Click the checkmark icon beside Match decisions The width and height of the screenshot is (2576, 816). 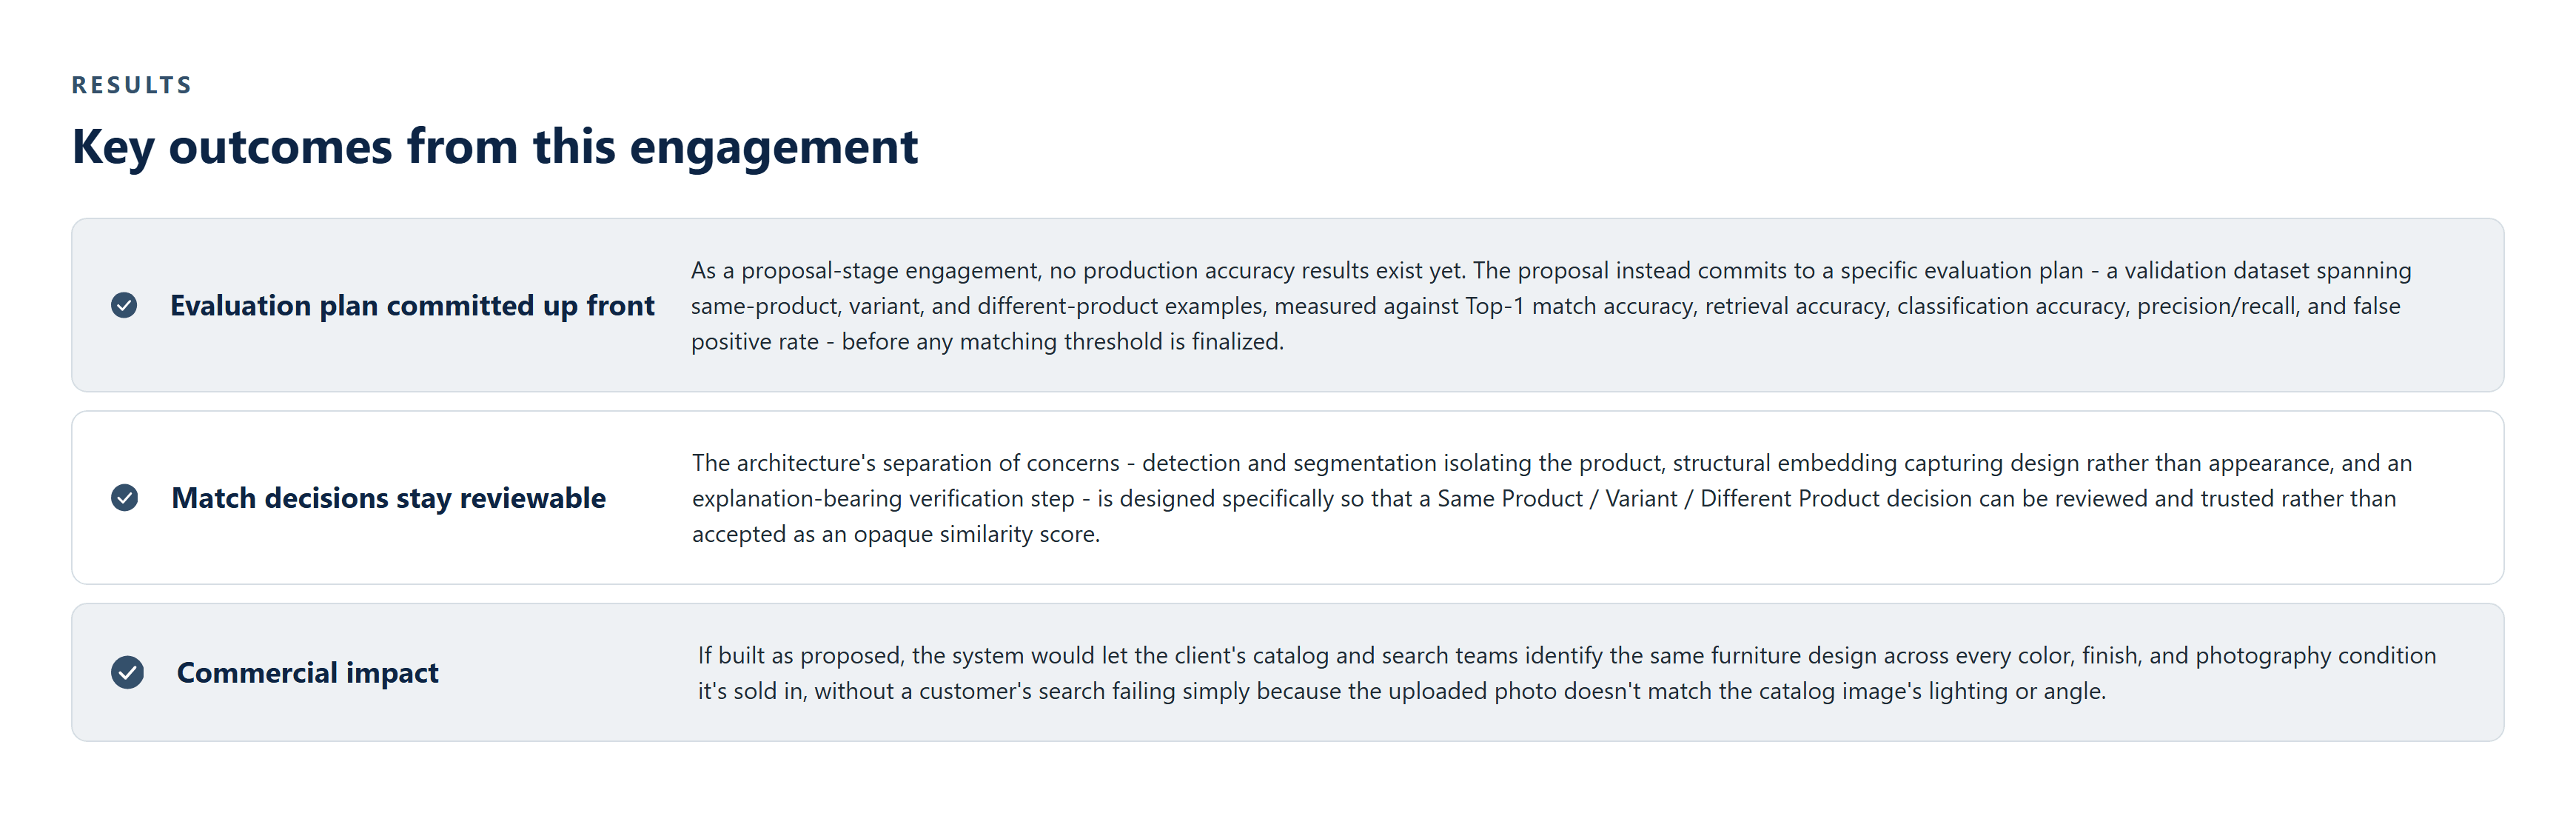(124, 497)
